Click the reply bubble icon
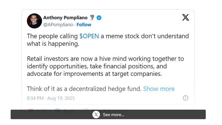This screenshot has height=125, width=222. [57, 111]
